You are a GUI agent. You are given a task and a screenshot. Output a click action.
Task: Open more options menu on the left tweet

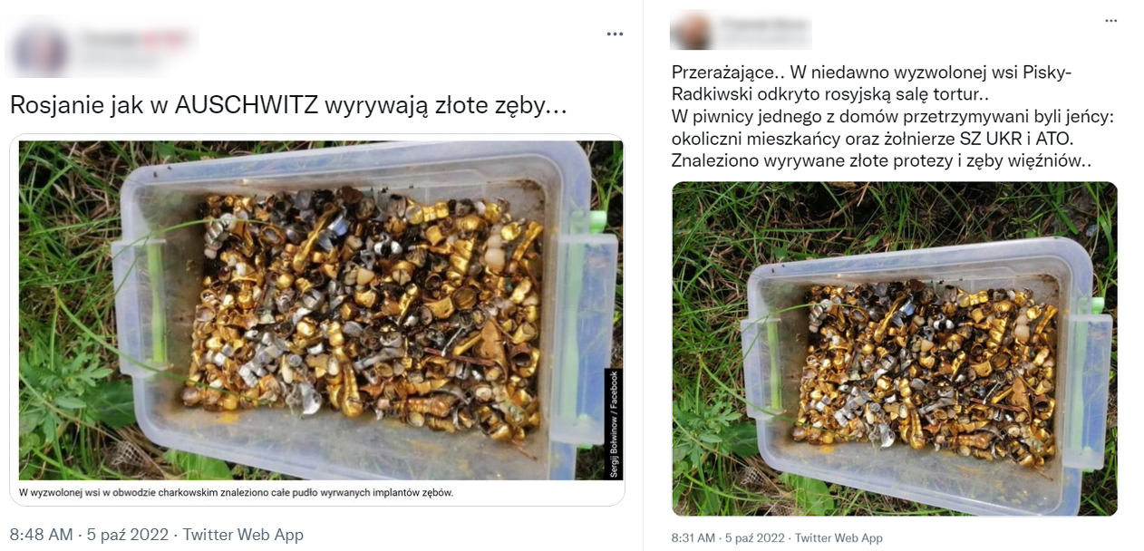coord(616,34)
